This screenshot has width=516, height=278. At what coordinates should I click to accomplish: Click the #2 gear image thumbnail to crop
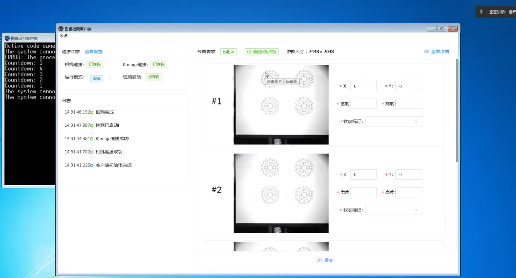(x=281, y=193)
